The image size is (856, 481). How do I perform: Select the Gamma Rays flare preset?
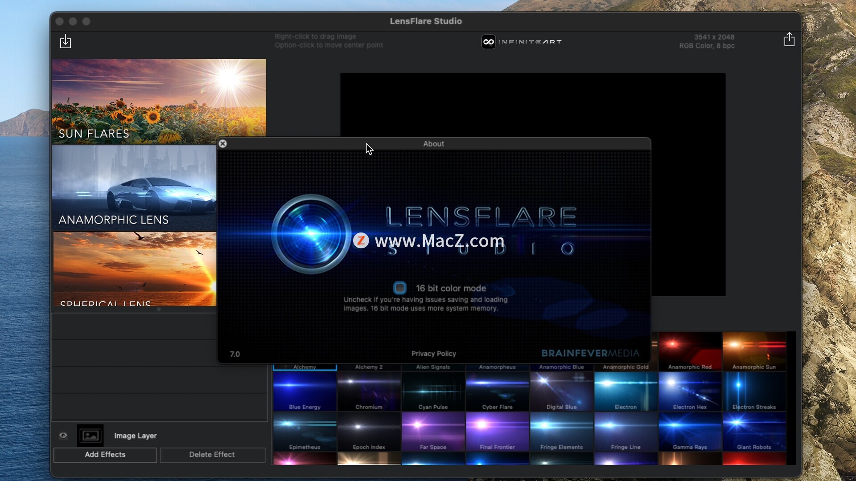(690, 432)
